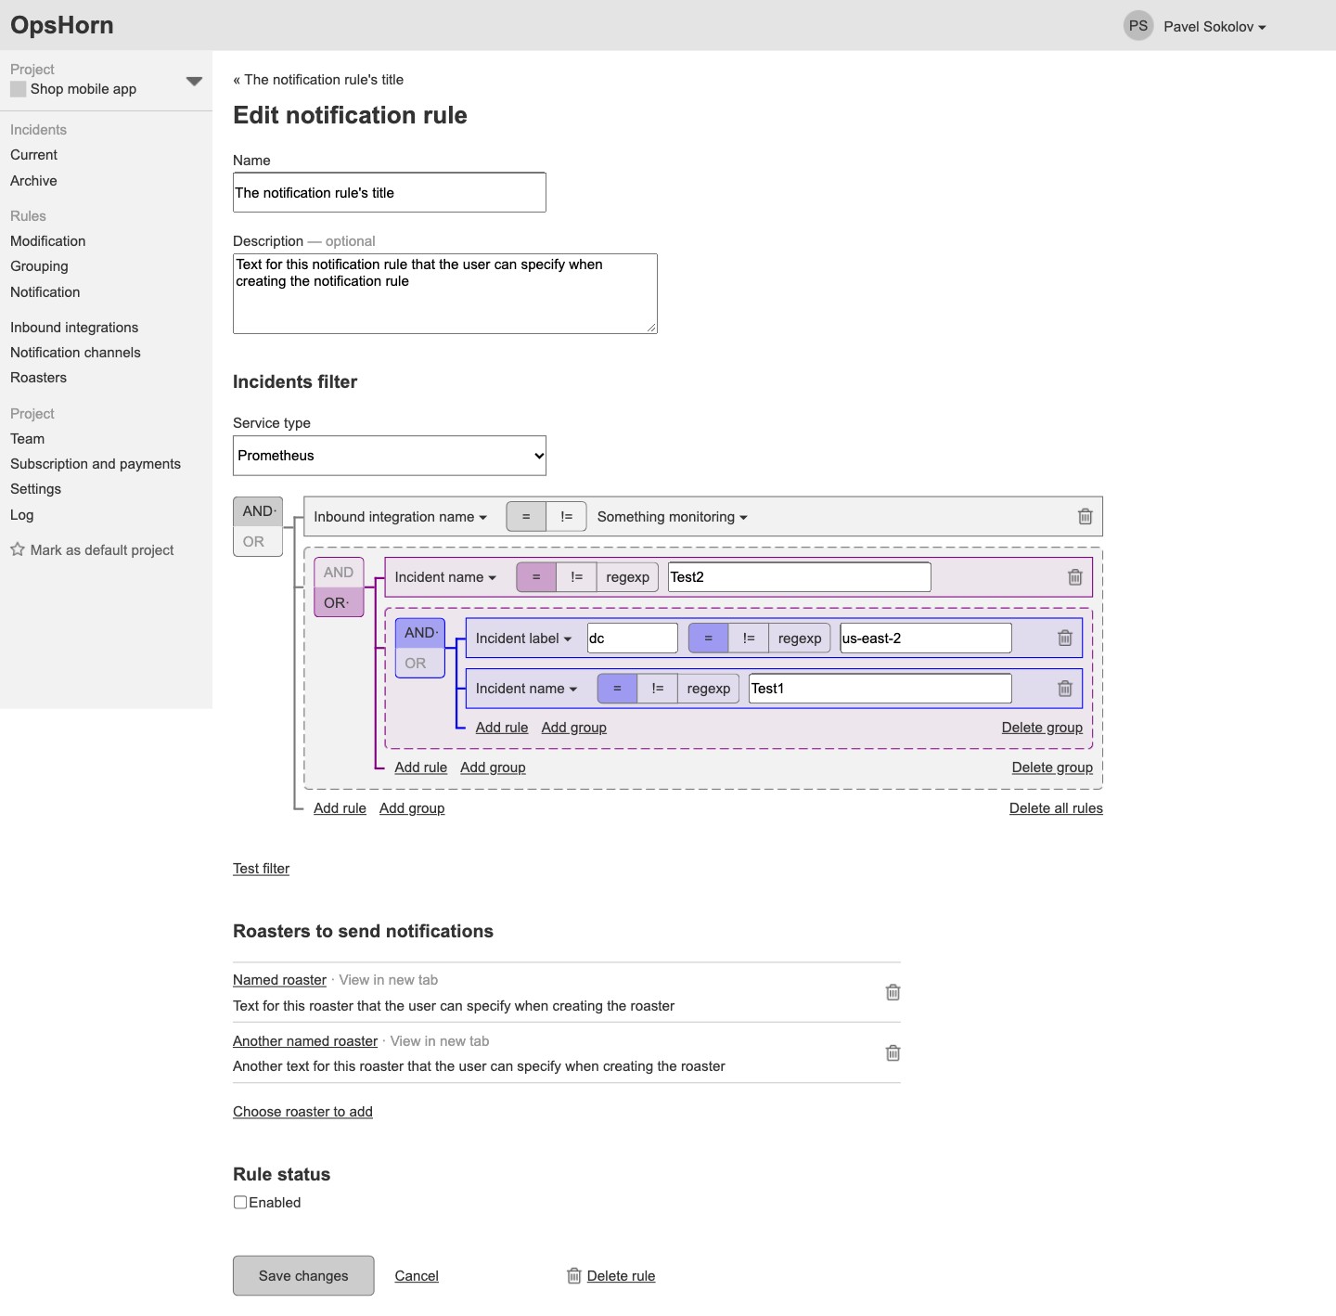Click the Cancel link

coord(417,1276)
